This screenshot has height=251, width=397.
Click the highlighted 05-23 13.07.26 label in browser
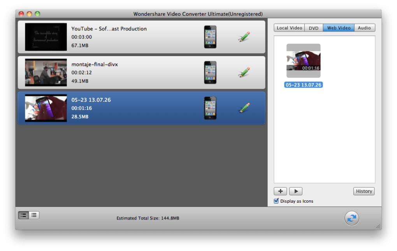303,85
